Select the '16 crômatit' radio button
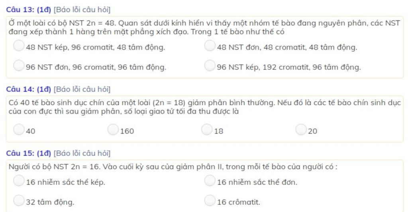This screenshot has height=212, width=408. pyautogui.click(x=210, y=200)
